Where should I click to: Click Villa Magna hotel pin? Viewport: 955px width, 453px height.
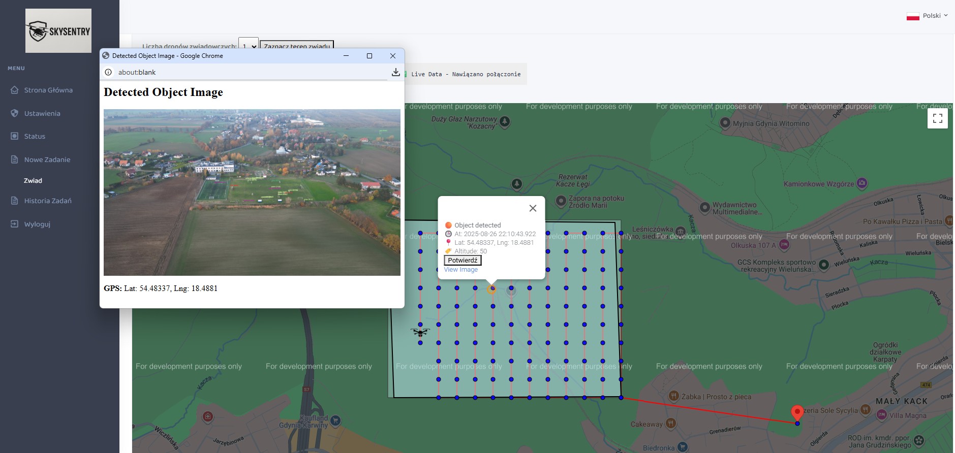click(x=882, y=415)
